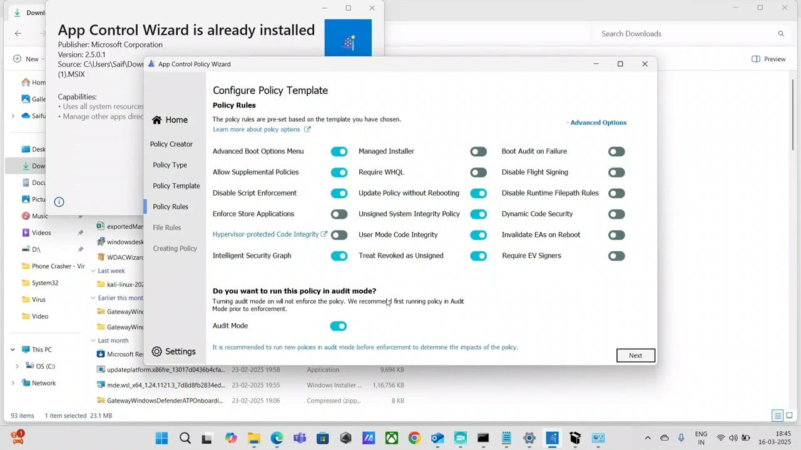Turn off Allow Supplemental Policies
This screenshot has height=450, width=801.
(339, 172)
